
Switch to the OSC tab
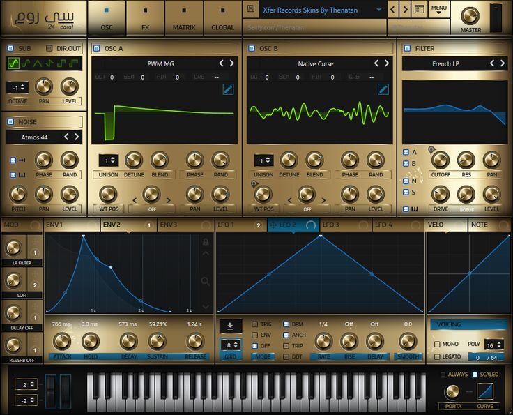pyautogui.click(x=107, y=18)
